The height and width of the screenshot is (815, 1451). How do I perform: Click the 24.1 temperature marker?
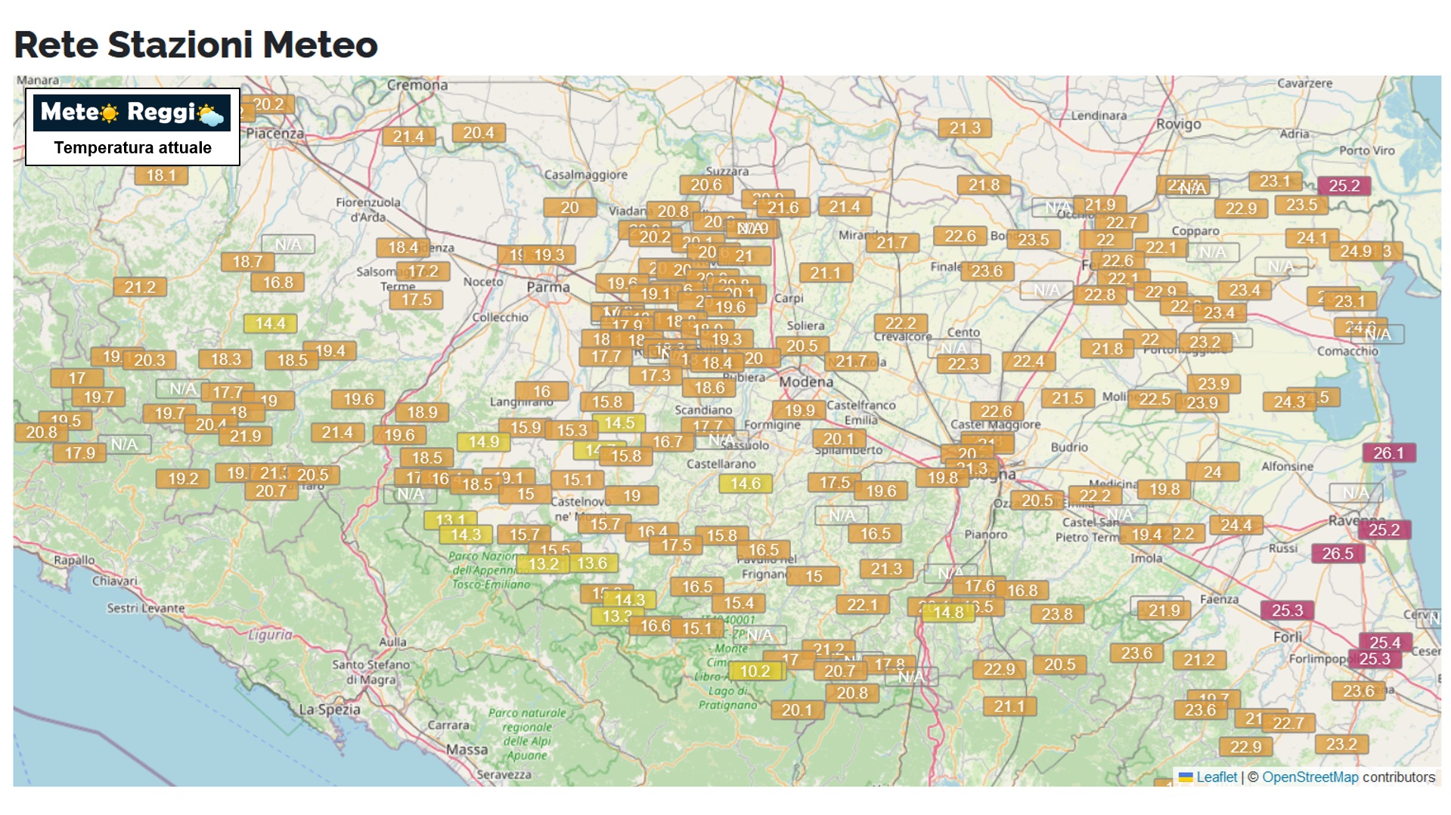(1311, 238)
